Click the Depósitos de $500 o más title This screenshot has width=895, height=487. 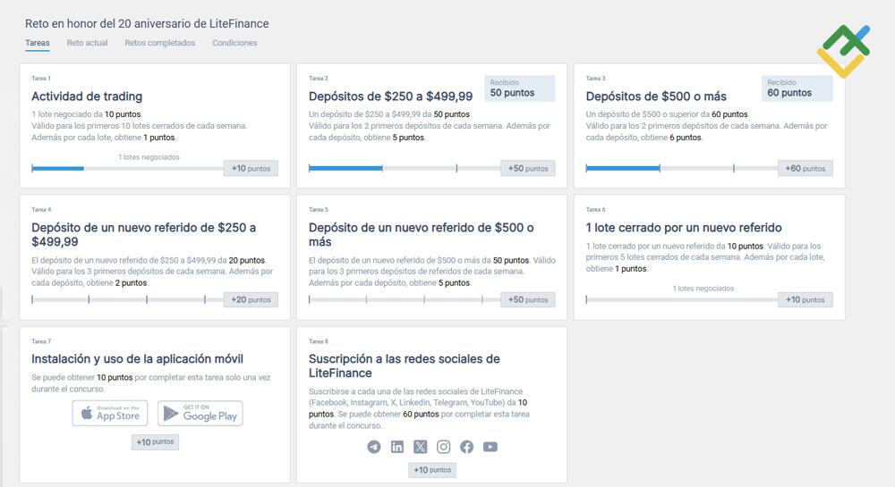pyautogui.click(x=656, y=97)
